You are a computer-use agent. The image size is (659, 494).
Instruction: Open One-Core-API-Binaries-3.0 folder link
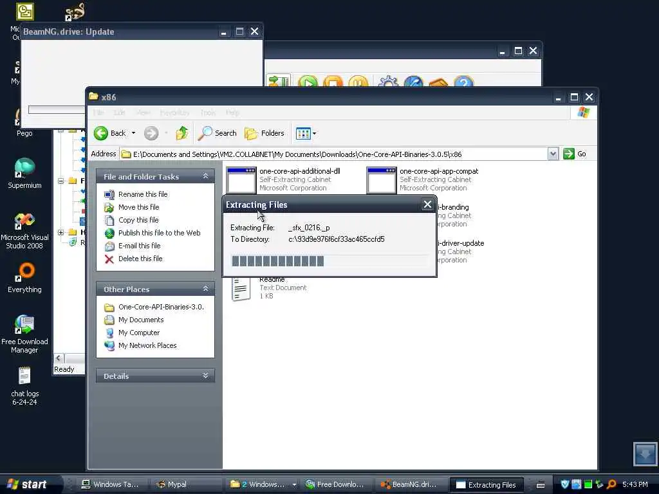coord(161,307)
